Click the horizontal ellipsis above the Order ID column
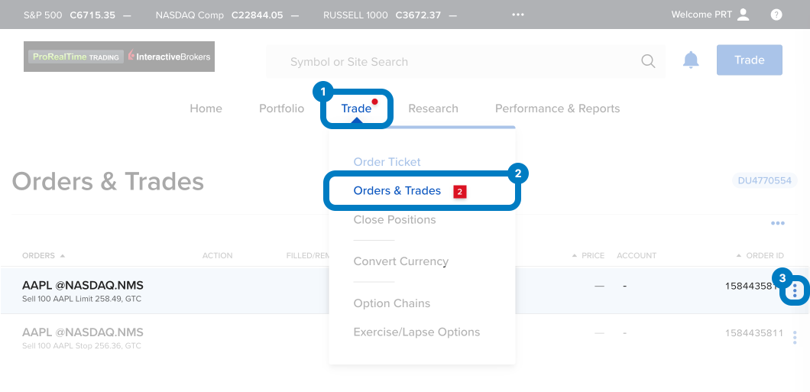810x392 pixels. pos(778,223)
